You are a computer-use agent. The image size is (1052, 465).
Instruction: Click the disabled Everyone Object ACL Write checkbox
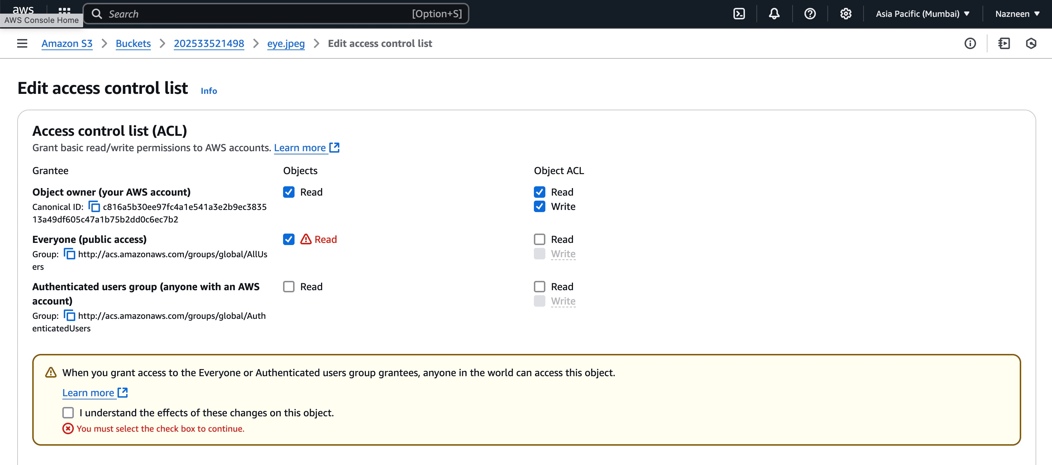pos(540,254)
